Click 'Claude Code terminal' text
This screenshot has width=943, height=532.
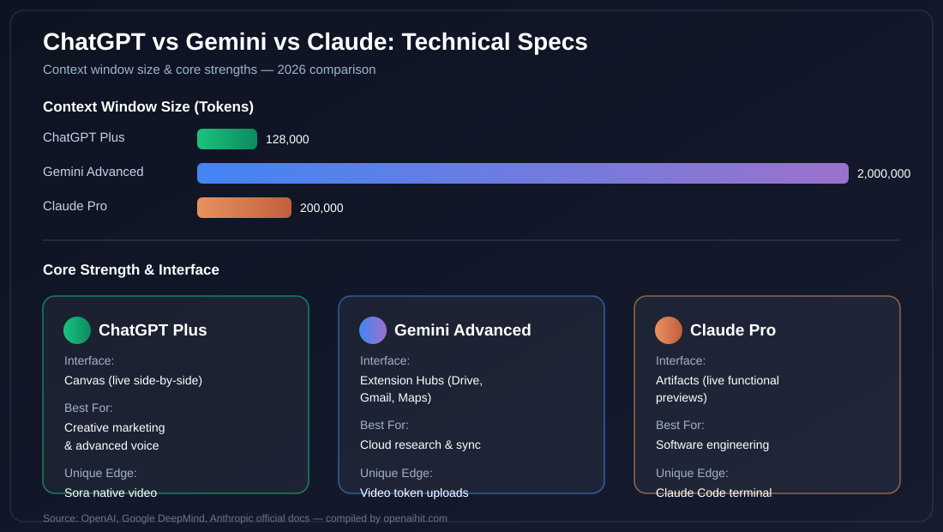tap(714, 493)
